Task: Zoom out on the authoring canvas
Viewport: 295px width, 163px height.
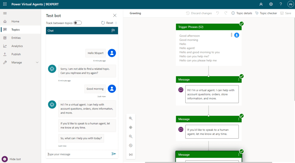Action: [131, 136]
